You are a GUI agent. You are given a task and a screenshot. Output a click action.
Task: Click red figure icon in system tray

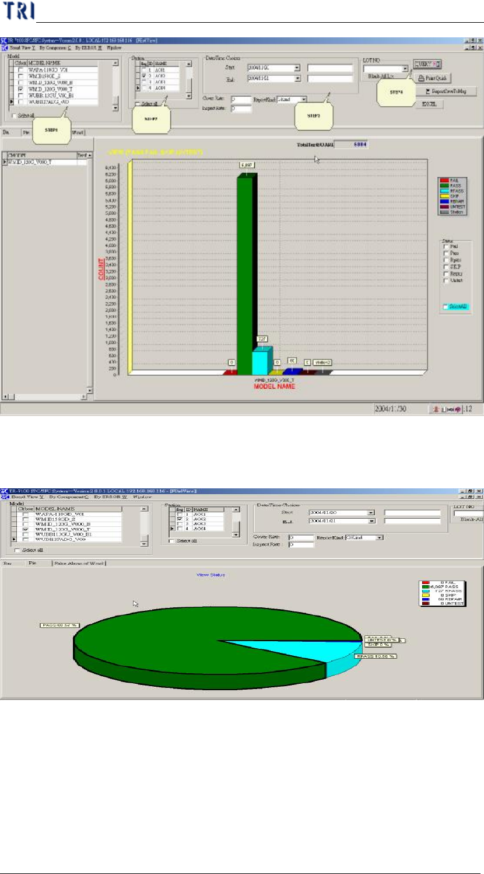(x=435, y=410)
